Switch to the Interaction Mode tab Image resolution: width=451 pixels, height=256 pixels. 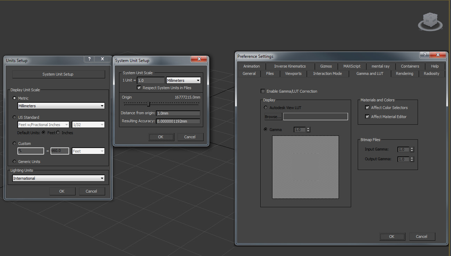(x=327, y=73)
